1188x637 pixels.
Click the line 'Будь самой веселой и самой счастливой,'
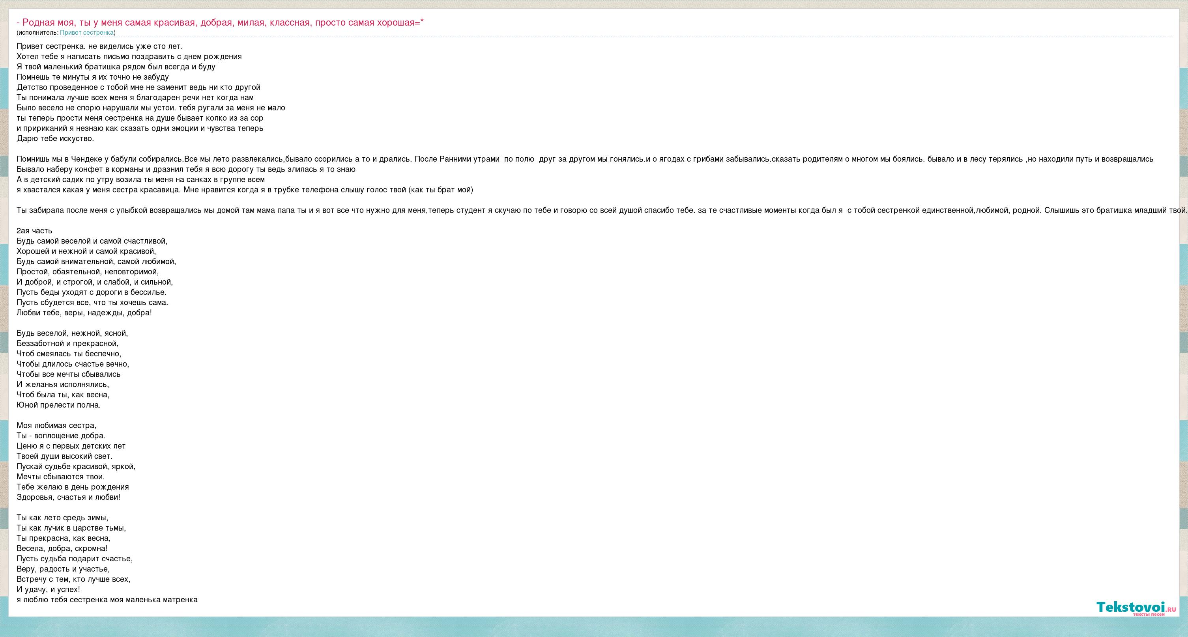(92, 241)
